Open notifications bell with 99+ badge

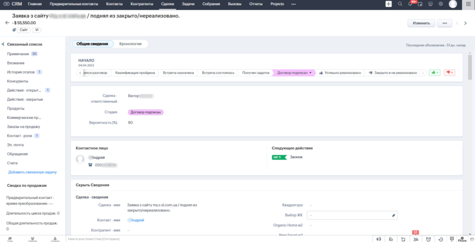tap(410, 4)
